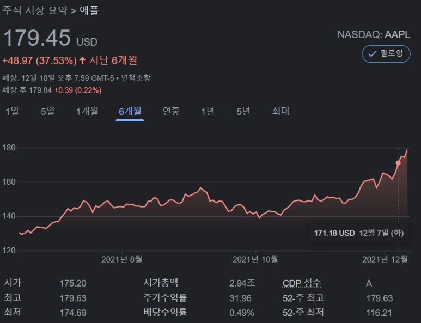The image size is (421, 323).
Task: Click the 52-주 최고 label
Action: click(303, 298)
